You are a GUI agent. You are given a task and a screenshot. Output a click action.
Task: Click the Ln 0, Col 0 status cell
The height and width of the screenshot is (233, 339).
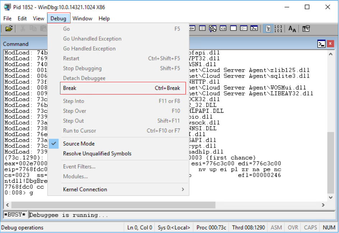[x=140, y=228]
